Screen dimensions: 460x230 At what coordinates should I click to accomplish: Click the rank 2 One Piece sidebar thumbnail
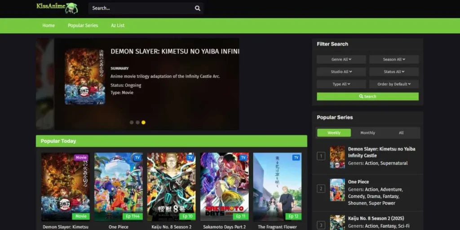337,190
